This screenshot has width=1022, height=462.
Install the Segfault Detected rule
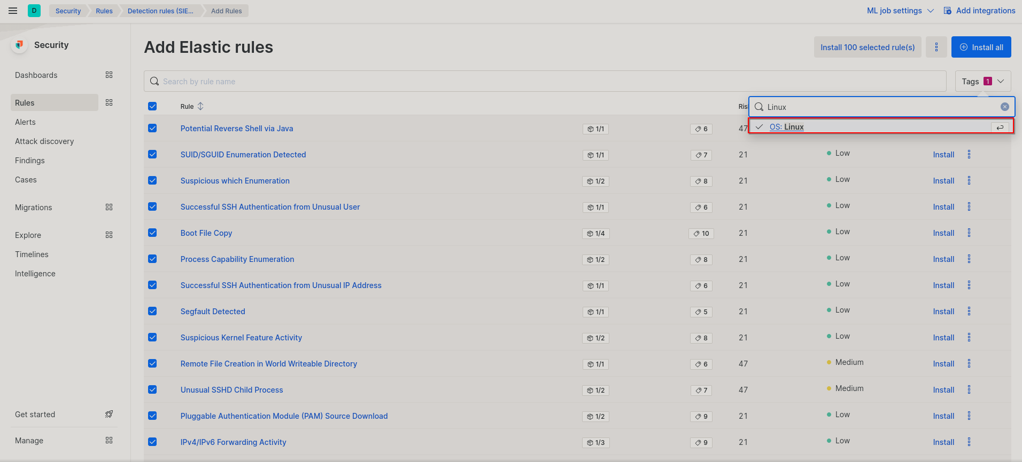pos(943,312)
